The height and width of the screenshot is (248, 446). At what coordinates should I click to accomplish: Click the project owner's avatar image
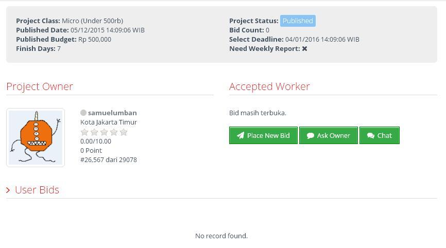tap(36, 137)
